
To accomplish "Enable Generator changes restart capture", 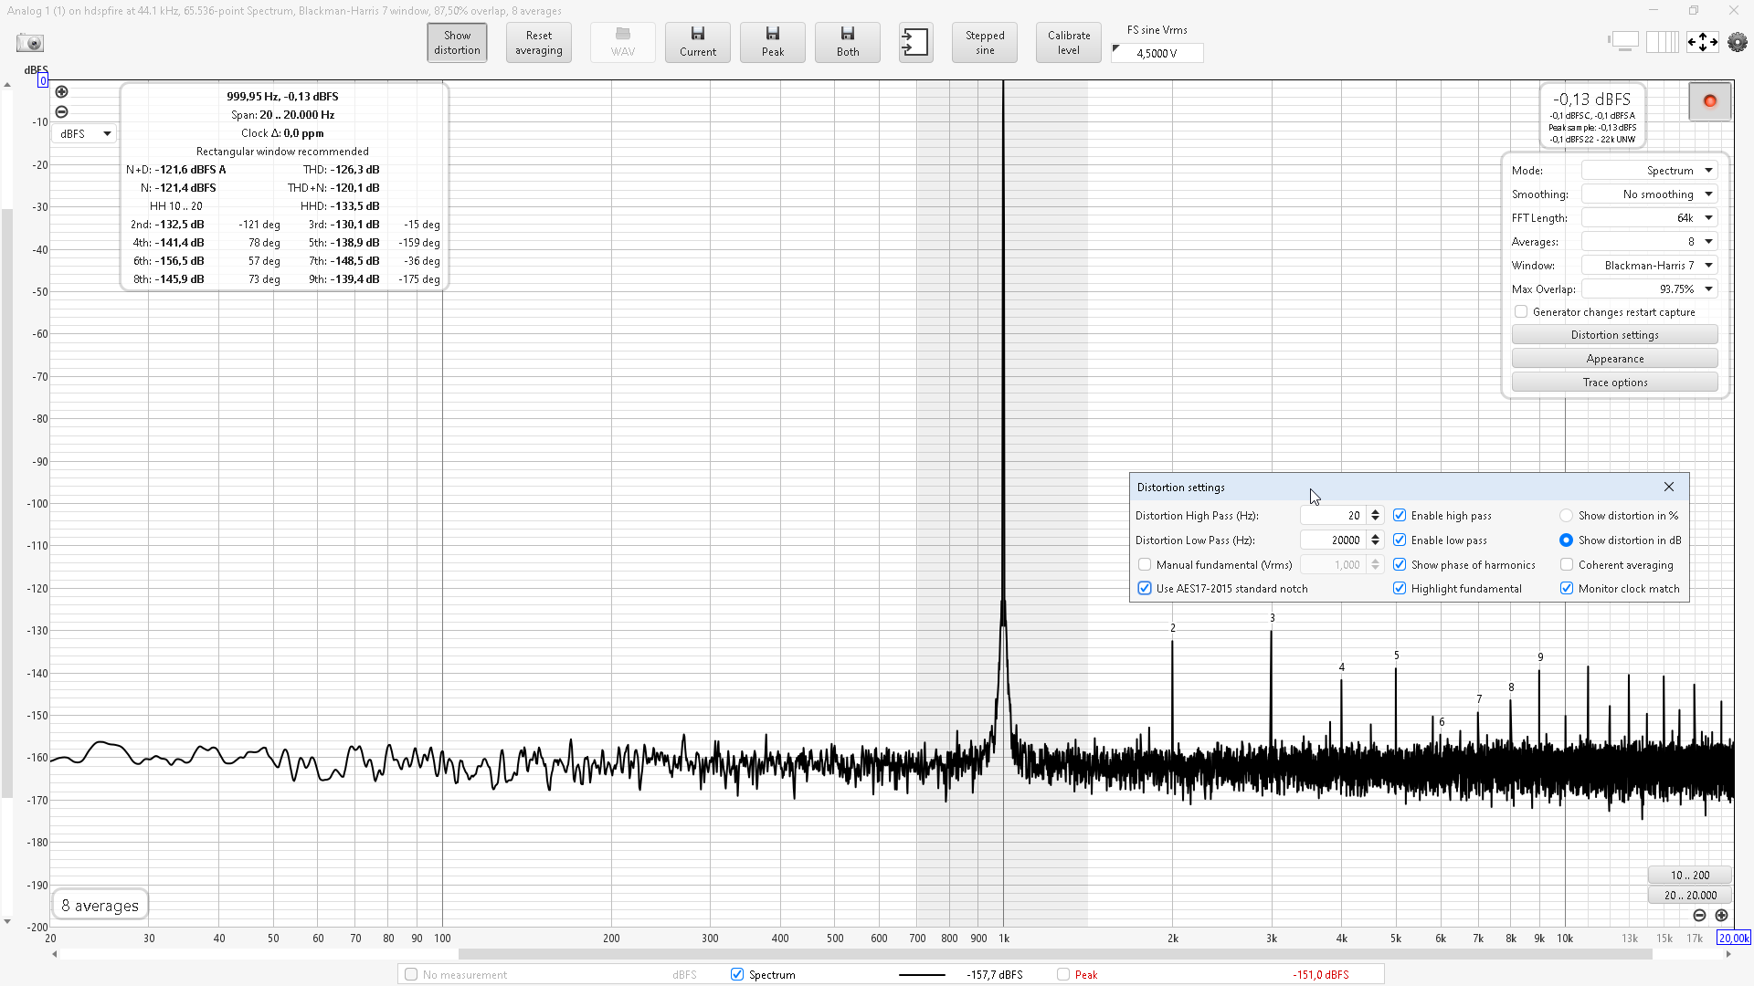I will [1521, 311].
